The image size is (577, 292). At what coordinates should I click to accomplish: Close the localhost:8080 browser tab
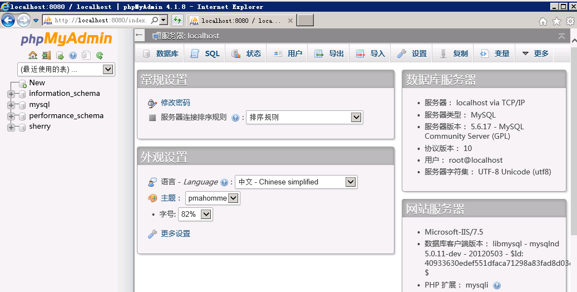pyautogui.click(x=290, y=21)
